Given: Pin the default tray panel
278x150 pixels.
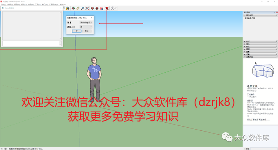Looking at the screenshot, I should (x=275, y=12).
